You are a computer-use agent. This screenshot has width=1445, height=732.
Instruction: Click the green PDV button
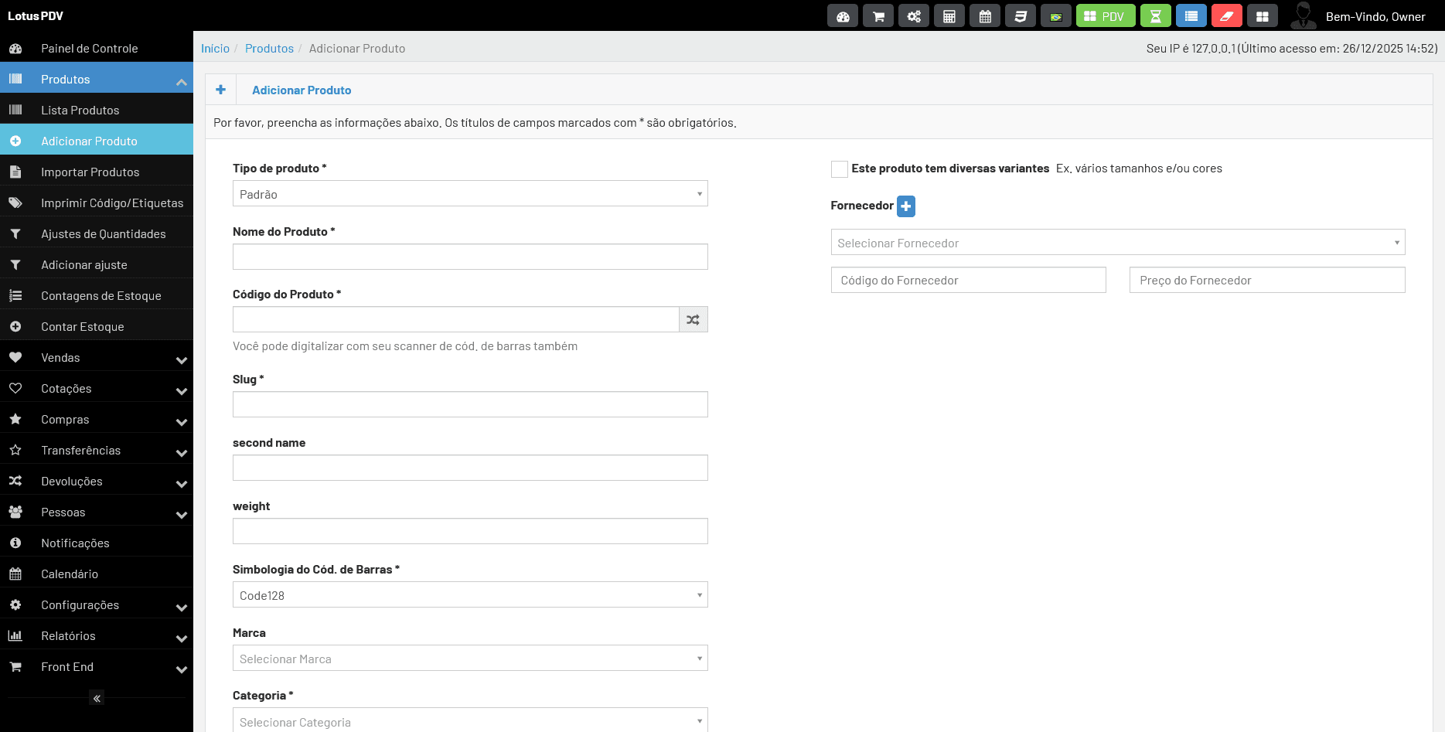click(1105, 16)
